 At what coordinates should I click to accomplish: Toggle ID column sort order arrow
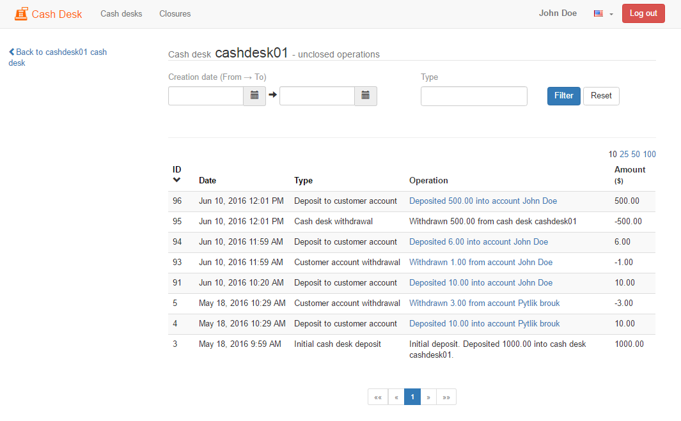(x=177, y=180)
